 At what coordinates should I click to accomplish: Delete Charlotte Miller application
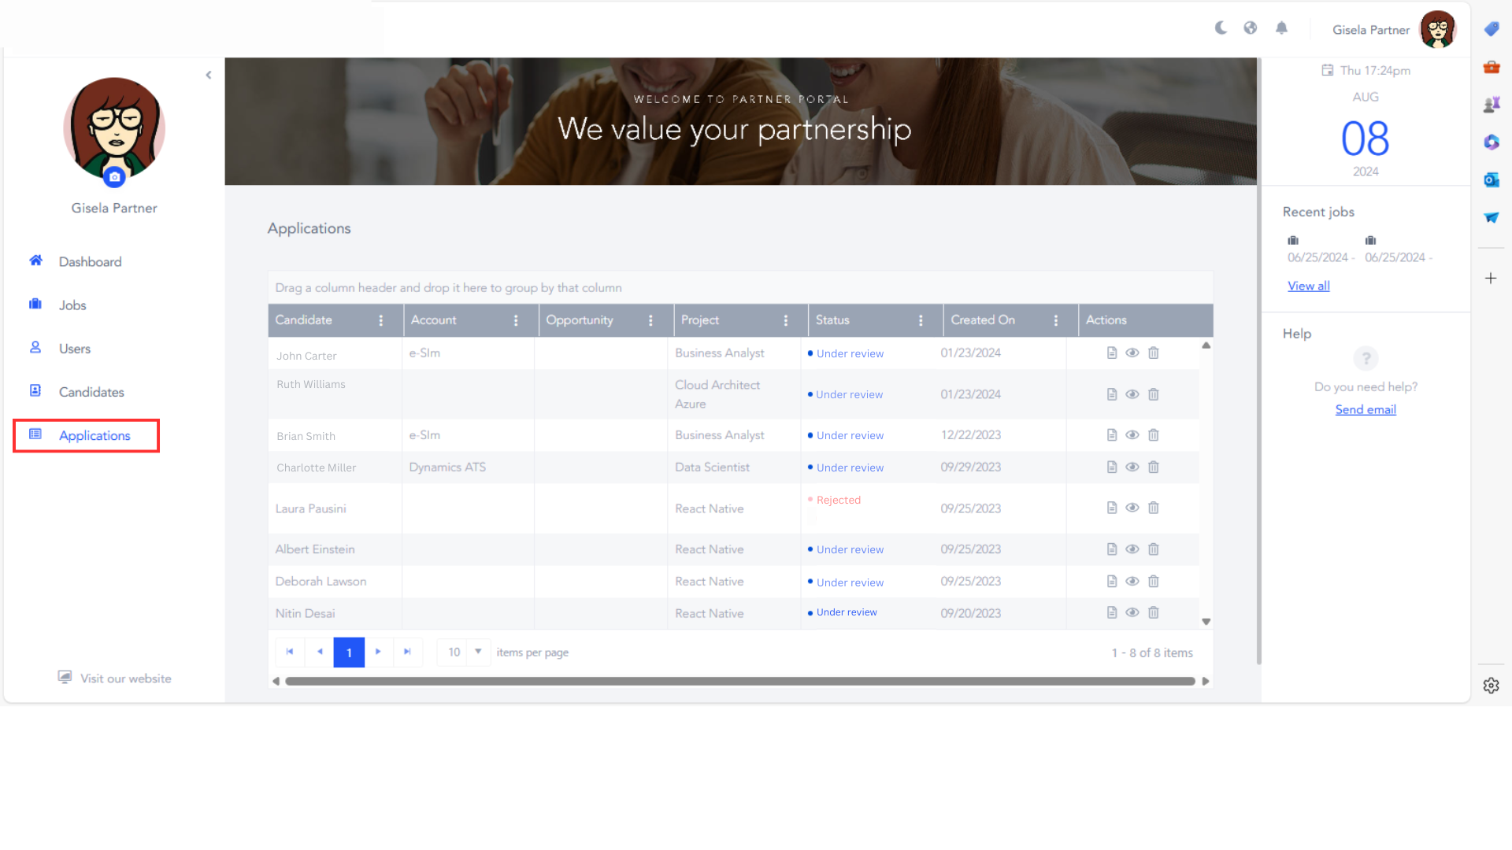pyautogui.click(x=1154, y=467)
